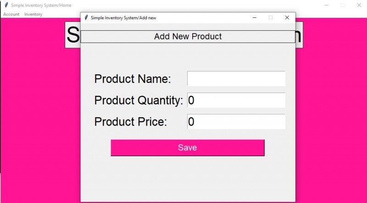
Task: Open the Account menu
Action: (11, 14)
